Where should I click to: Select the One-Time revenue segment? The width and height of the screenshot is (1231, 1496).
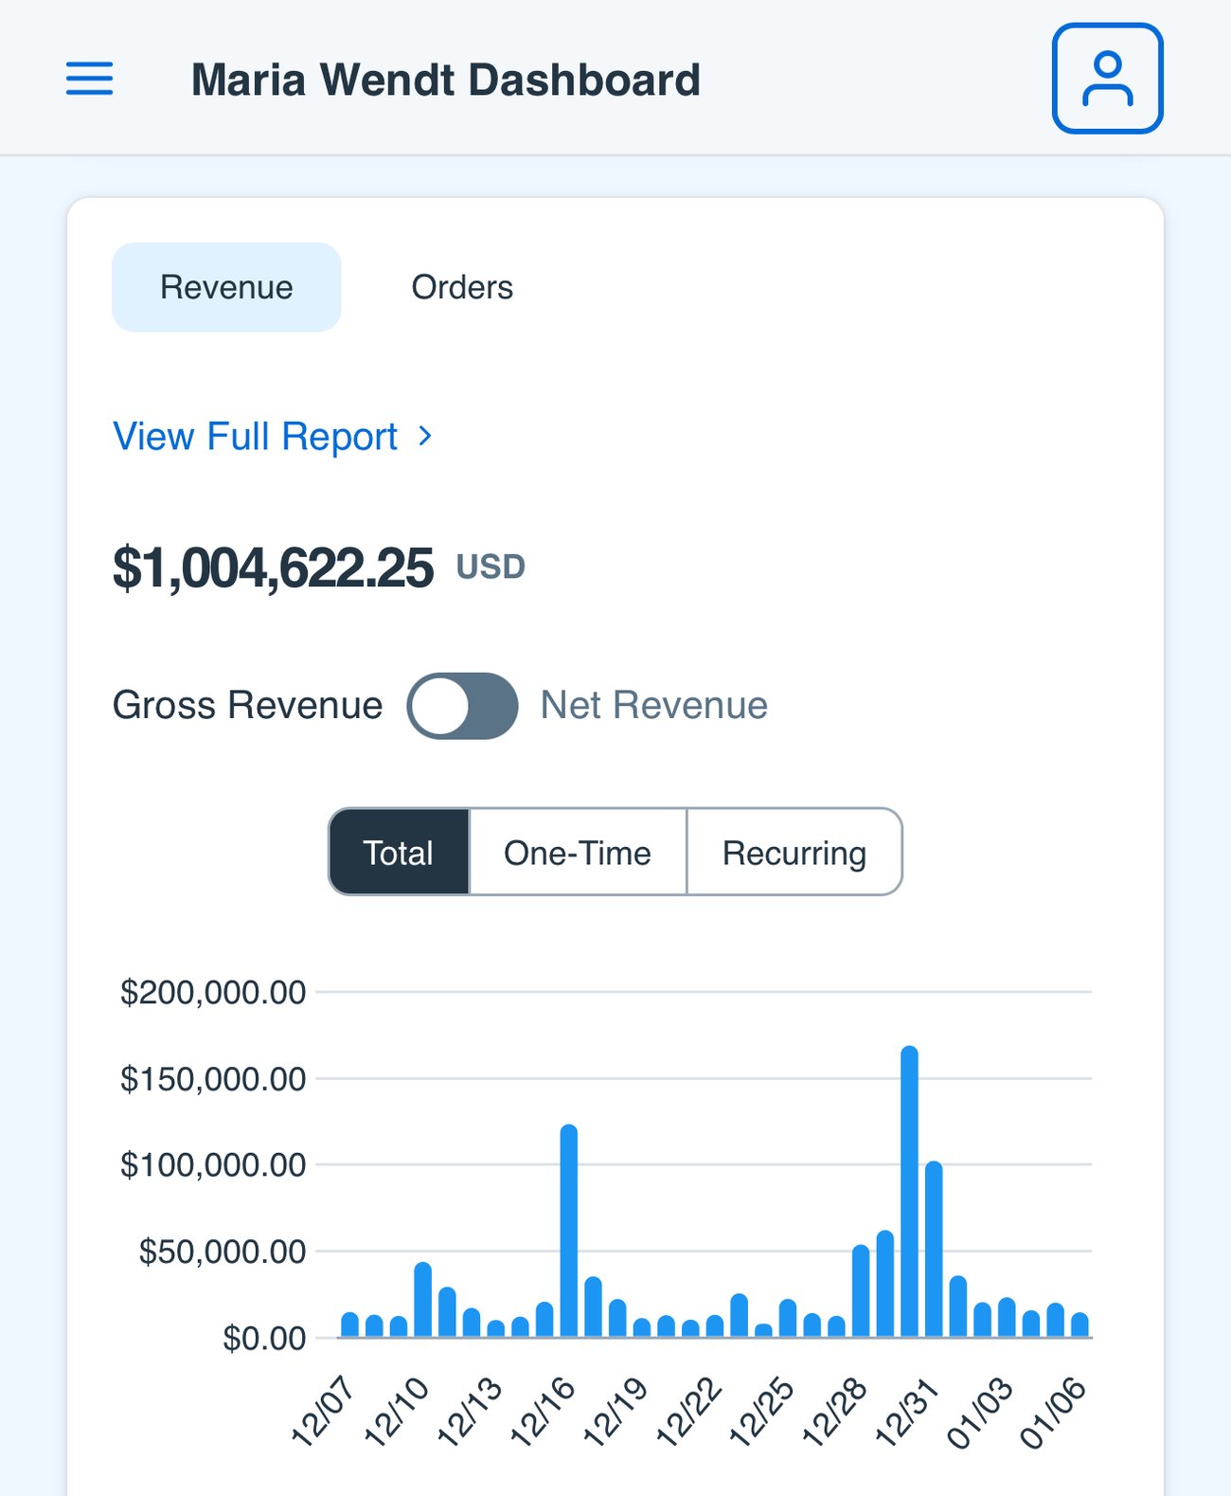click(577, 853)
